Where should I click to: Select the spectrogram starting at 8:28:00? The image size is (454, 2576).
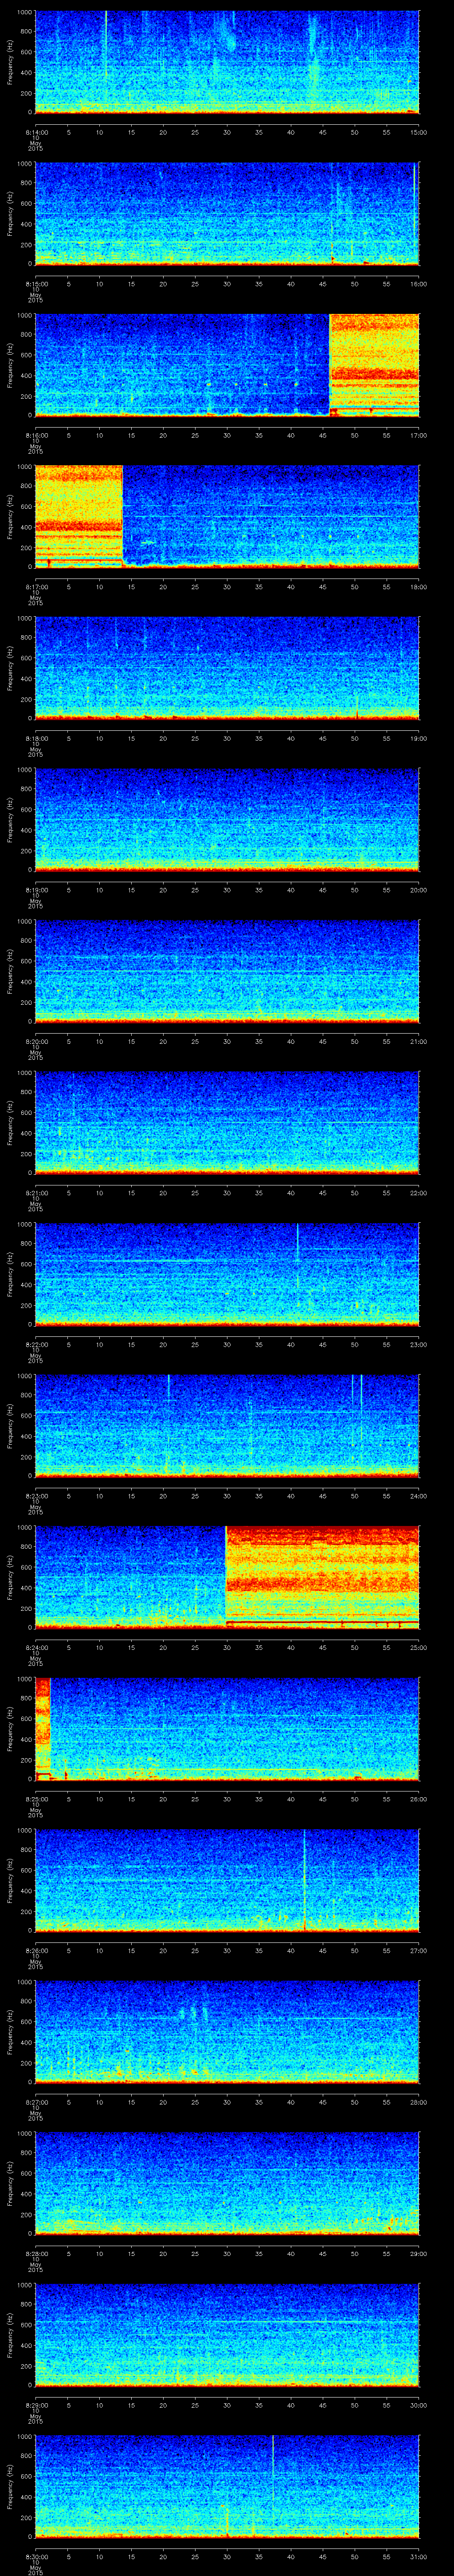[x=227, y=2183]
